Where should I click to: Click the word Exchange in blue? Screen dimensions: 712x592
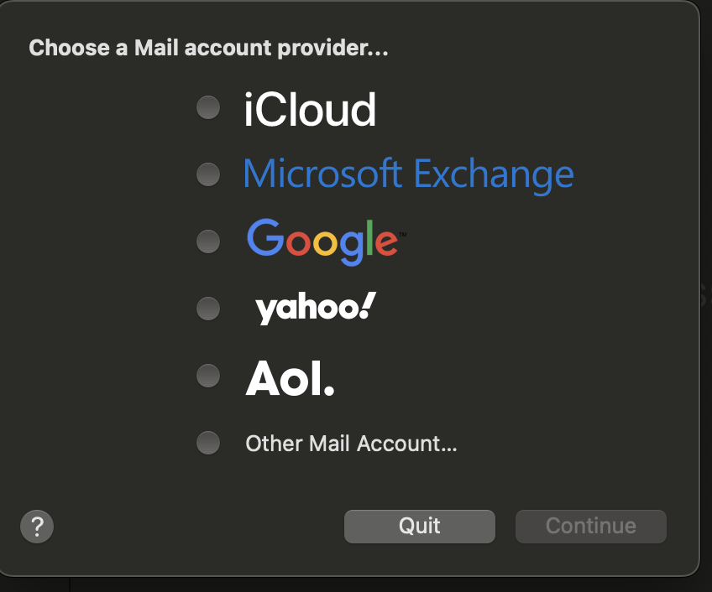494,174
